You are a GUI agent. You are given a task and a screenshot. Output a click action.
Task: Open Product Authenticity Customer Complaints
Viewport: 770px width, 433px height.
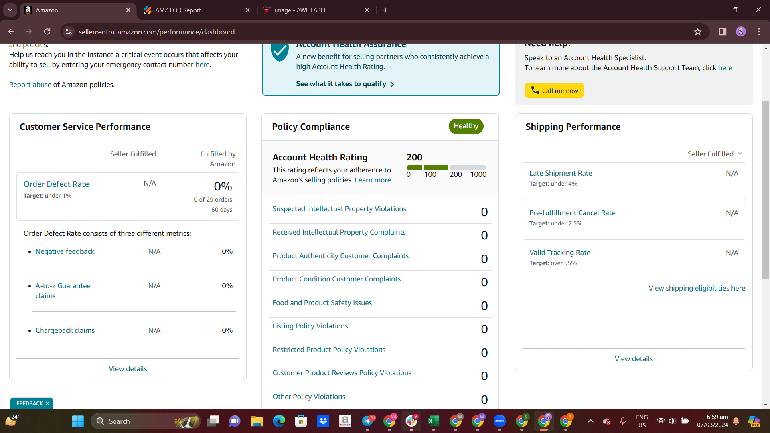(340, 256)
